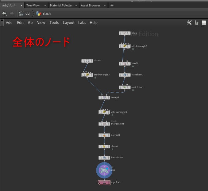Click the rop_fbx1 node label
Image resolution: width=208 pixels, height=191 pixels.
click(x=116, y=182)
